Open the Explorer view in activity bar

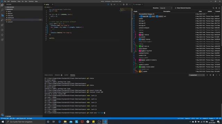pos(2,5)
